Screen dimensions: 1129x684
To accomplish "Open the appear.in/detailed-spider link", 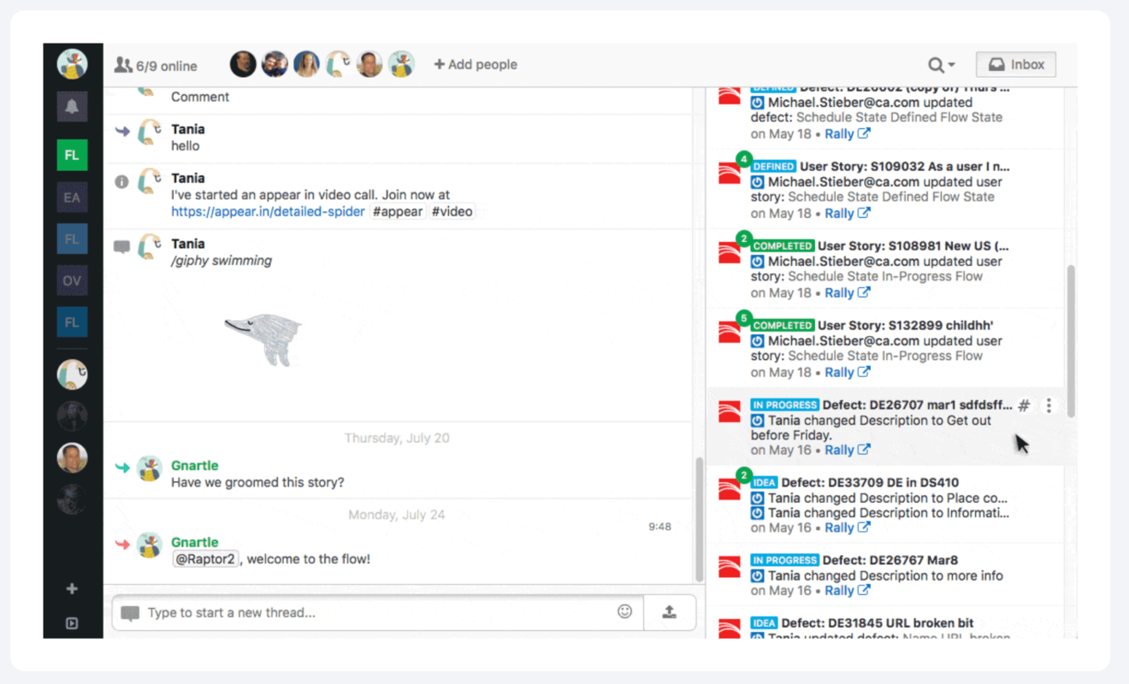I will pyautogui.click(x=268, y=211).
